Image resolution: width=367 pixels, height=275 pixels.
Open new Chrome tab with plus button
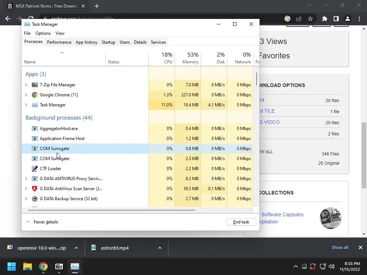(x=97, y=6)
